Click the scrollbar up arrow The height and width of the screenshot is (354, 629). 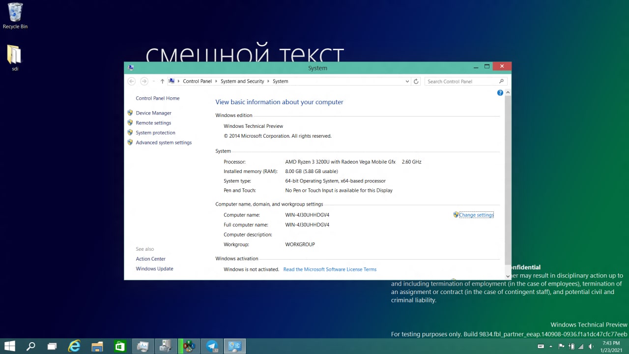point(508,92)
